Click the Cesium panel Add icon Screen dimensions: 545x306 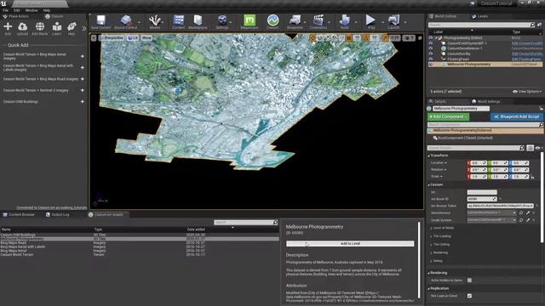pyautogui.click(x=8, y=28)
